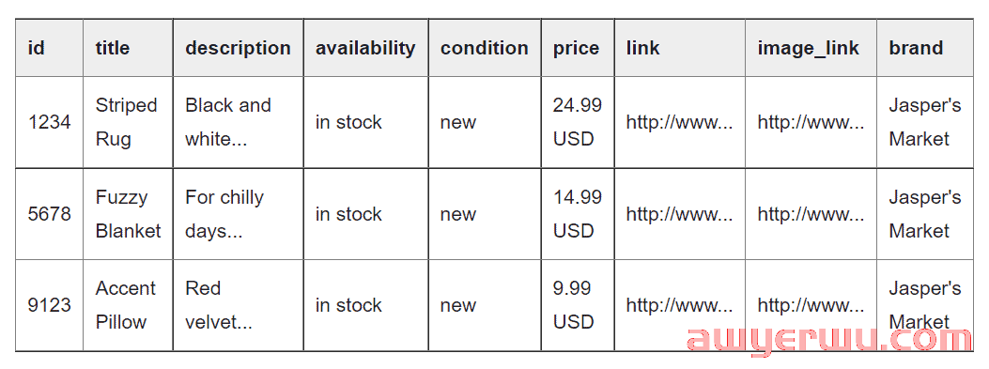Select product id 9123 cell
This screenshot has width=989, height=369.
49,305
